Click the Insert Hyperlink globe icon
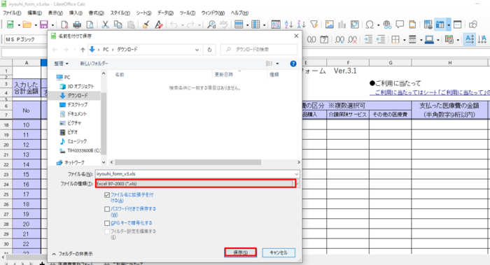490x265 pixels. [387, 24]
